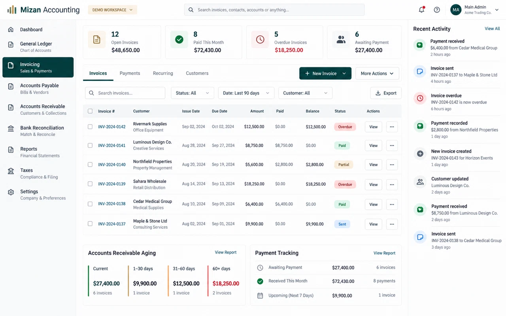Open more options for INV-2024-0142
Screen dimensions: 506x316
[x=392, y=127]
